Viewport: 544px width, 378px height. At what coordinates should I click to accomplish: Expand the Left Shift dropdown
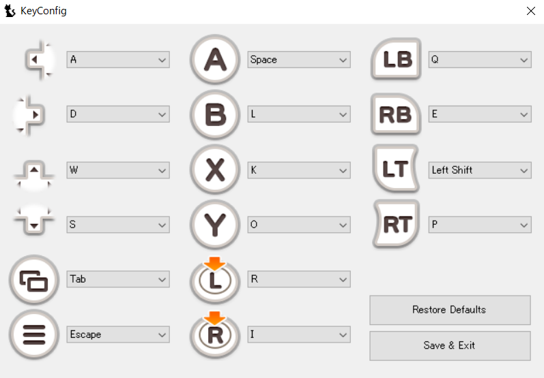pyautogui.click(x=480, y=170)
